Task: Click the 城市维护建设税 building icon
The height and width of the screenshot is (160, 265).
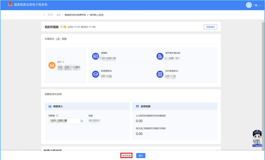Action: point(160,56)
